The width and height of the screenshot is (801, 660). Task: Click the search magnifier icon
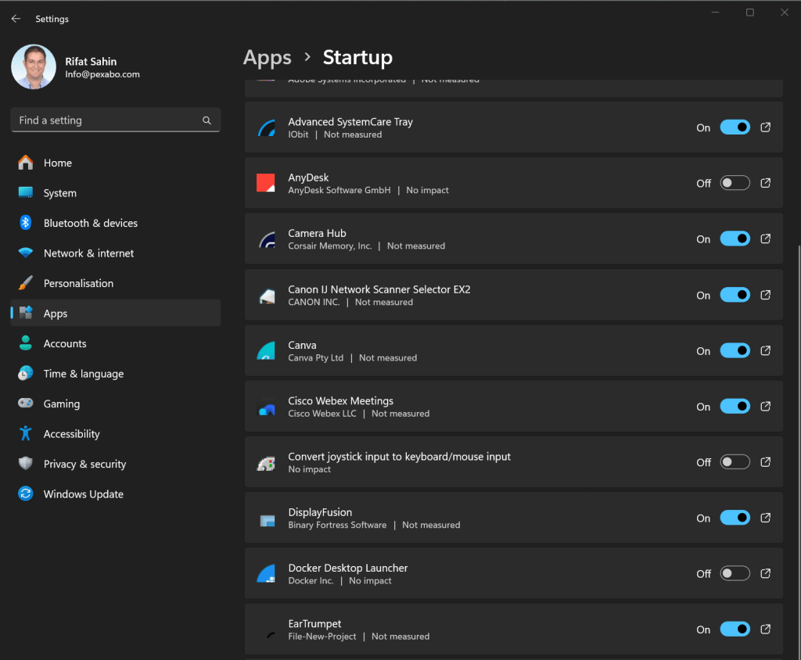(207, 120)
